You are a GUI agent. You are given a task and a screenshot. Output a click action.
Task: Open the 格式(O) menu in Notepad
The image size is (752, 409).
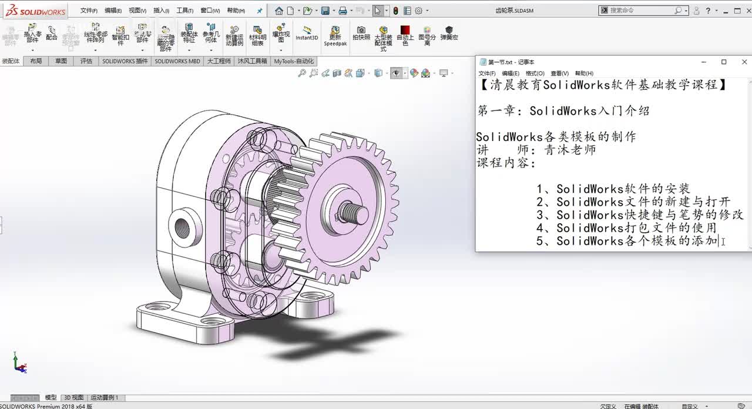pyautogui.click(x=535, y=73)
